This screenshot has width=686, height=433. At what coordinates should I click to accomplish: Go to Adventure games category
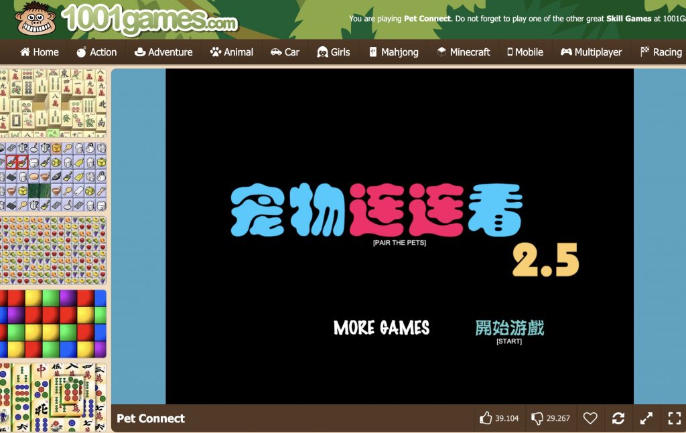(x=163, y=52)
